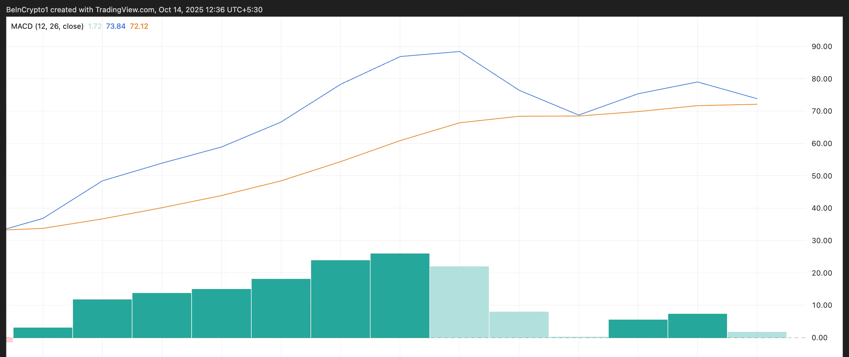Click the 70.00 price scale label
The image size is (849, 357).
point(822,111)
